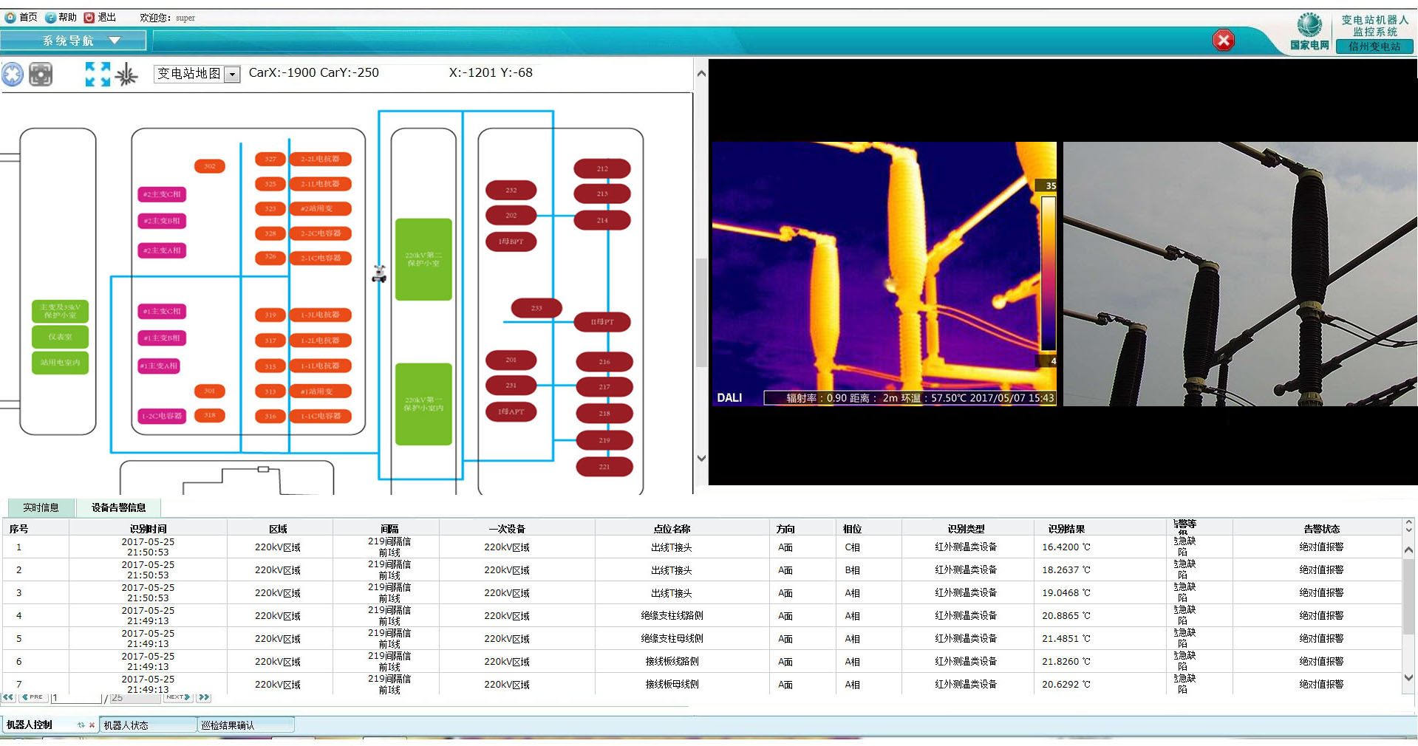Jump to last page with double-arrow button
The image size is (1418, 746).
205,697
